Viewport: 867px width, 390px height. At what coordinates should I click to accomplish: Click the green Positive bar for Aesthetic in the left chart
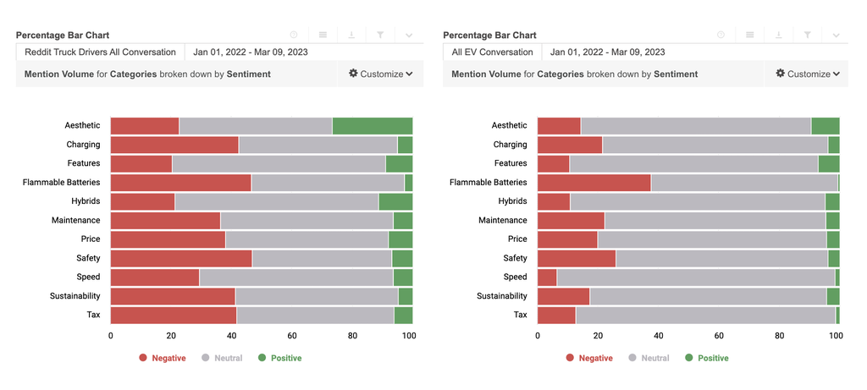(x=372, y=126)
